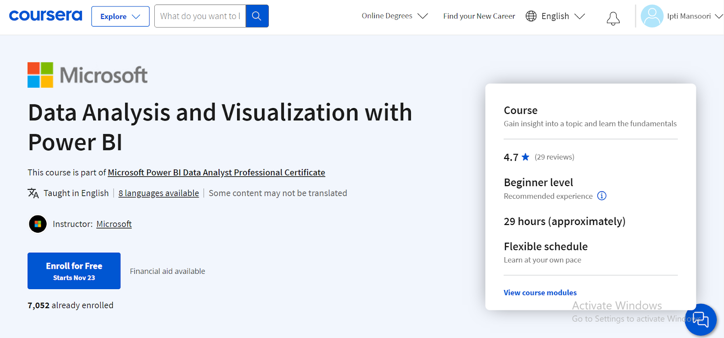
Task: Click the instructor Microsoft round avatar
Action: (x=38, y=224)
